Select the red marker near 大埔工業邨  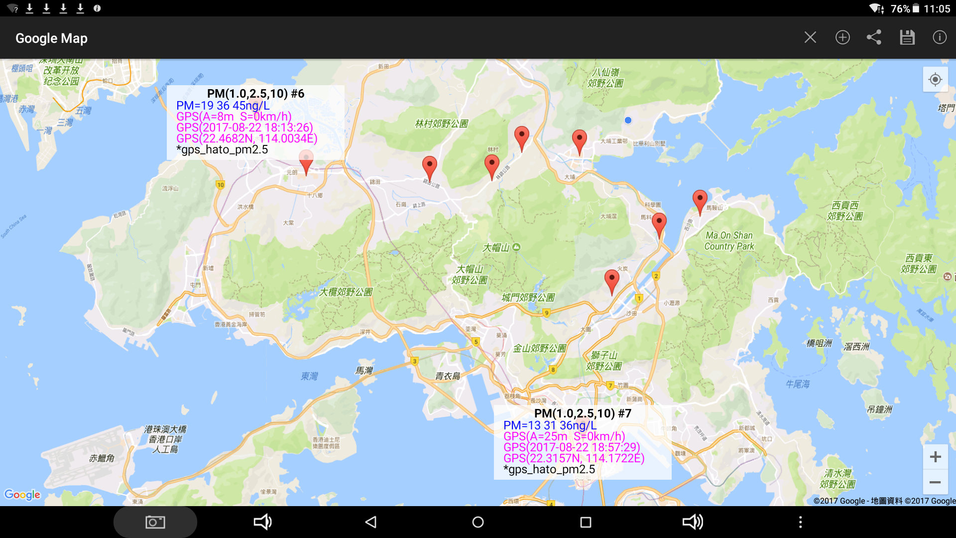pos(580,142)
